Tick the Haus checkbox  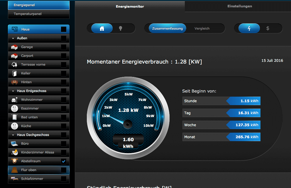click(64, 29)
